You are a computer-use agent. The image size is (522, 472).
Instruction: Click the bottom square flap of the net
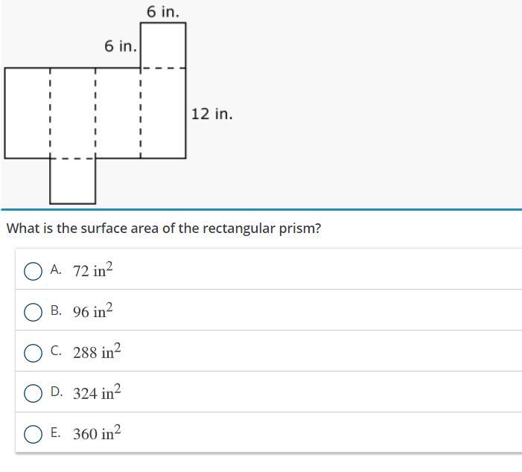pos(72,181)
